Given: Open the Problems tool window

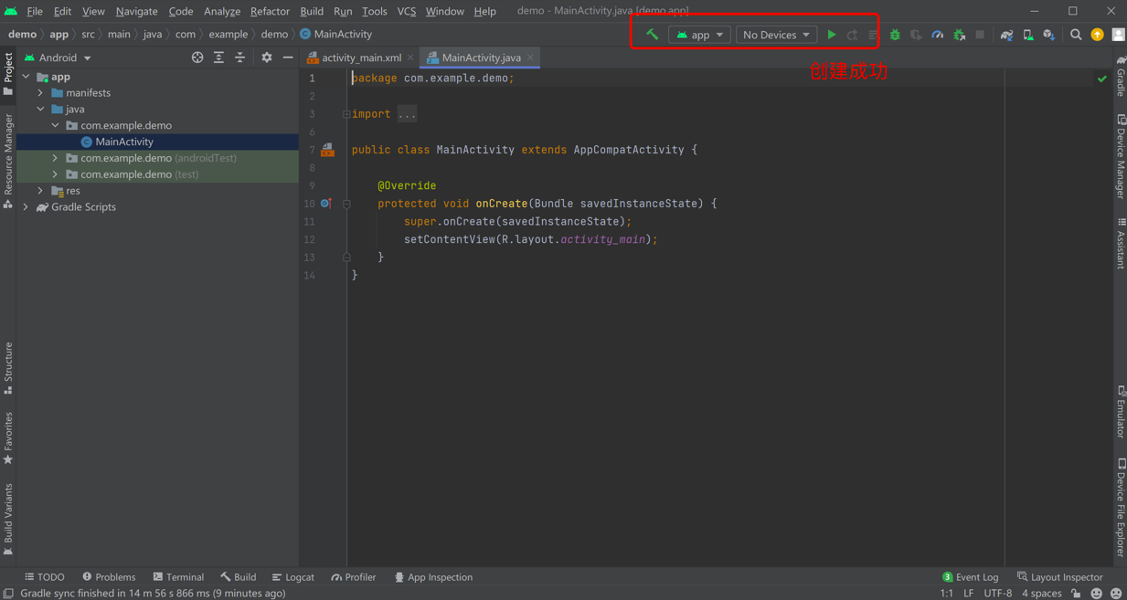Looking at the screenshot, I should tap(109, 577).
